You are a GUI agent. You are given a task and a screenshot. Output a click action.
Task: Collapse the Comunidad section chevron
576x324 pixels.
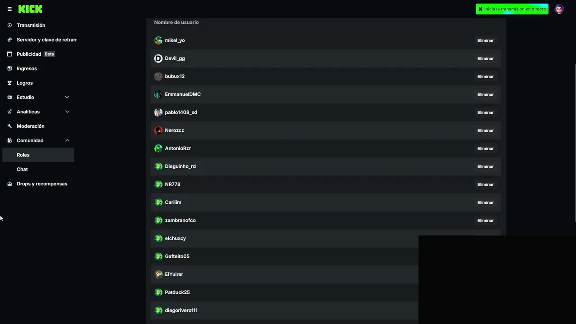point(67,140)
